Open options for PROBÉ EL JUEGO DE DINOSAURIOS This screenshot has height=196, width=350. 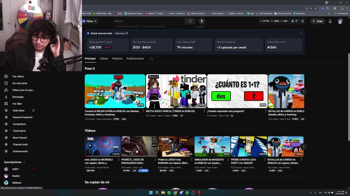155,160
